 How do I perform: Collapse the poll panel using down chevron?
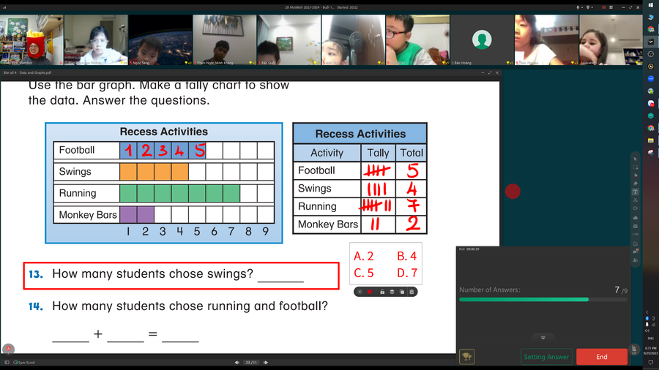click(543, 338)
